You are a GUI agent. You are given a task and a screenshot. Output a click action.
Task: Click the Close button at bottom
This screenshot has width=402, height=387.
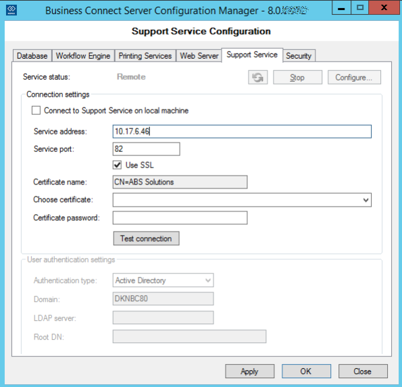click(x=363, y=371)
